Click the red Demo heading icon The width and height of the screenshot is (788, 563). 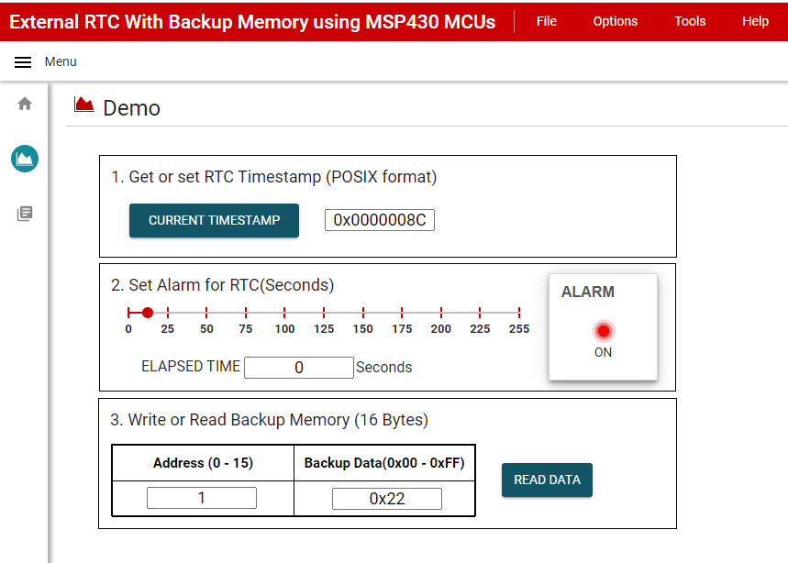(x=84, y=105)
